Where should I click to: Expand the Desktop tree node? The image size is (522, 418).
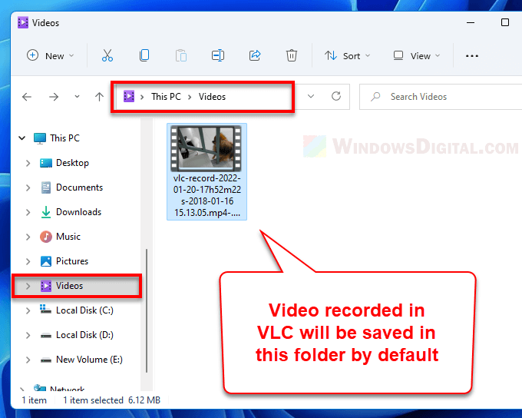(x=28, y=163)
